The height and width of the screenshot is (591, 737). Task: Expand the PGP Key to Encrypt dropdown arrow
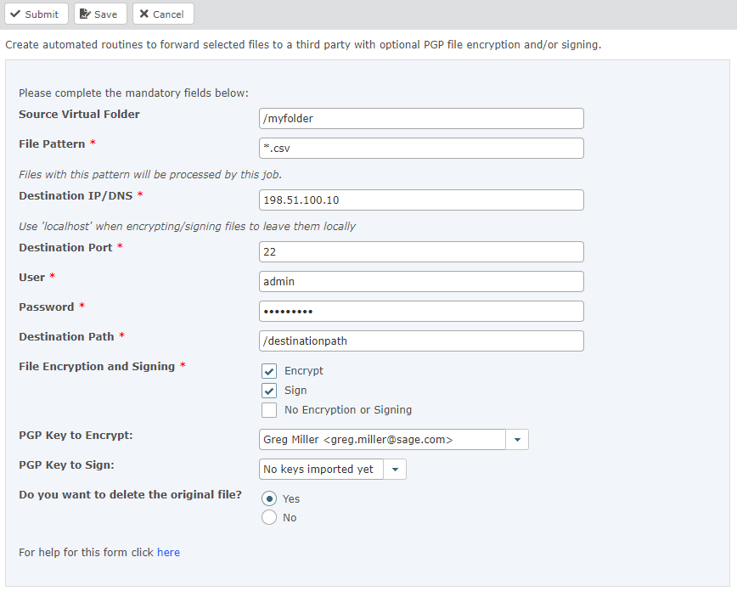(517, 439)
